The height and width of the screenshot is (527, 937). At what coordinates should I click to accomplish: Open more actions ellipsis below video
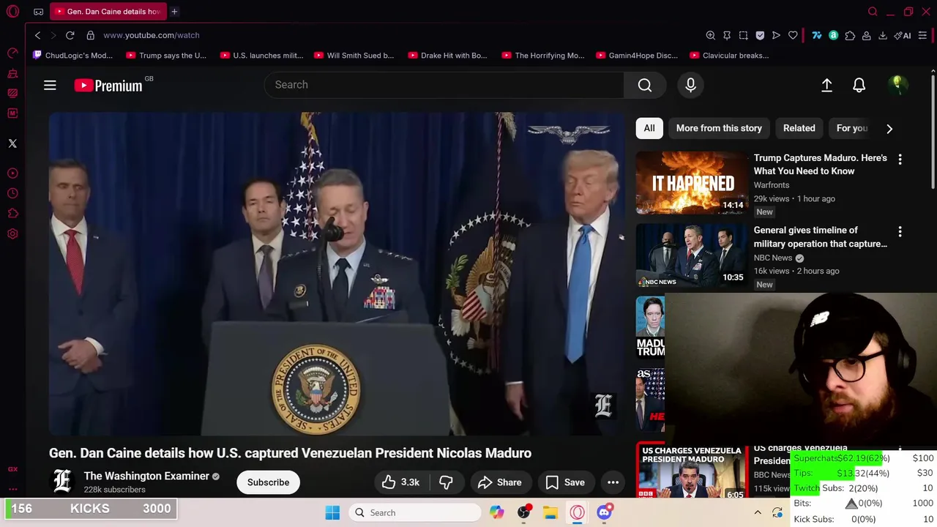click(613, 482)
